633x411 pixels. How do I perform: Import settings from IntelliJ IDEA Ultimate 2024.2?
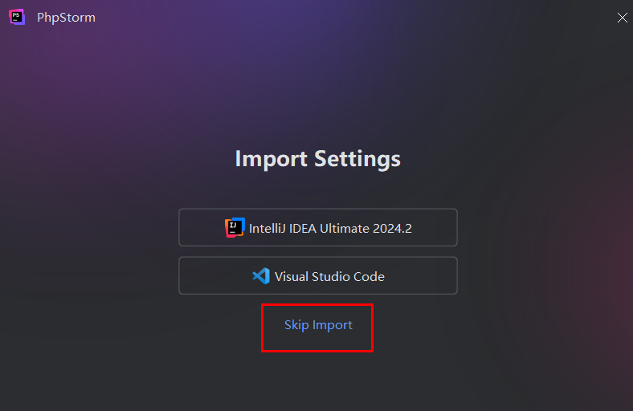318,228
